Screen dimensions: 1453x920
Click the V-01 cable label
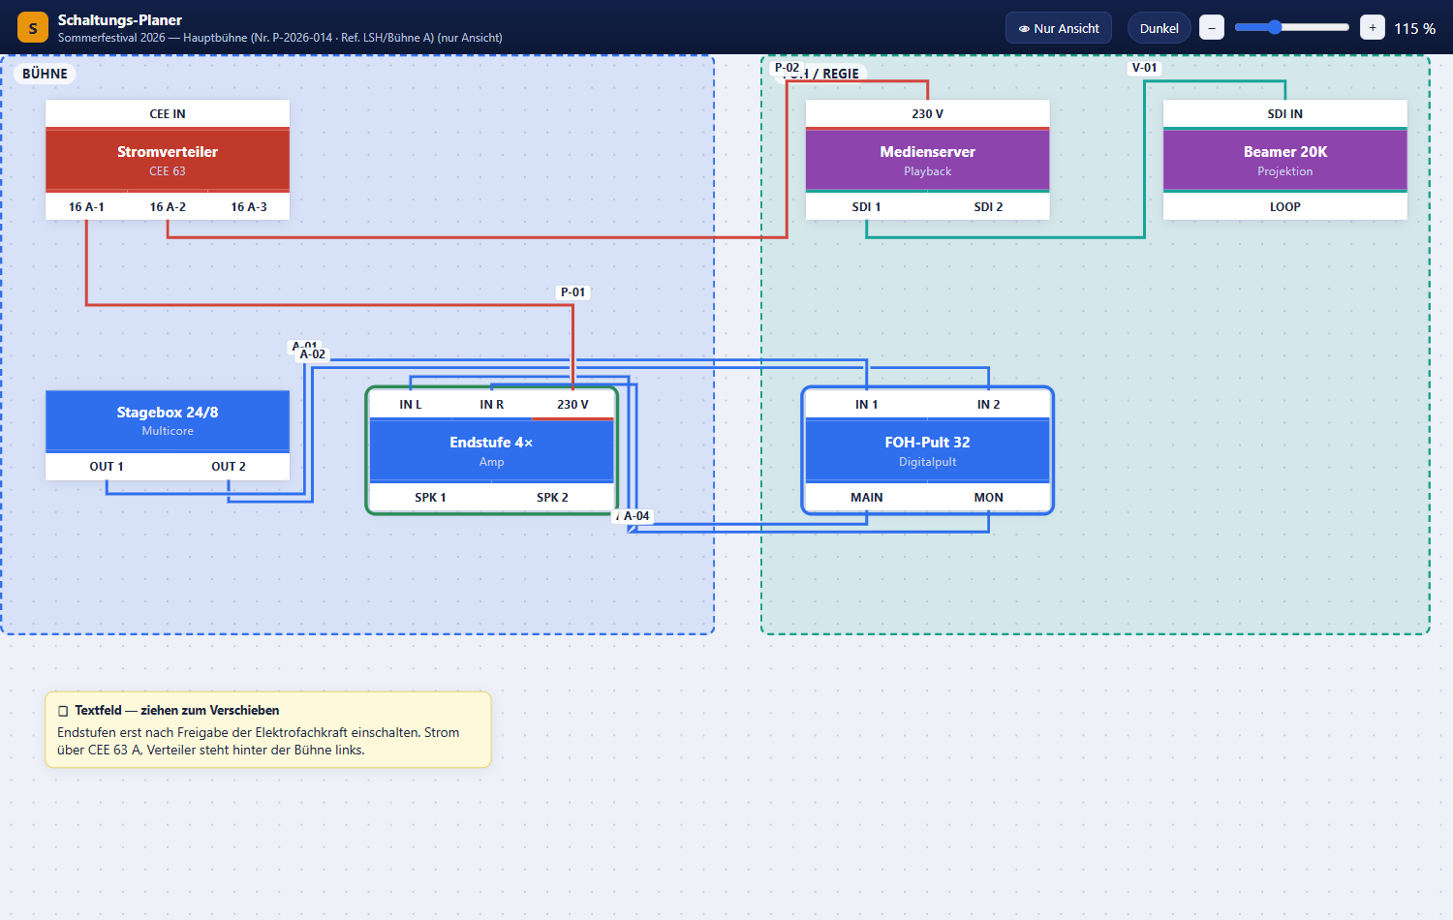click(1145, 68)
